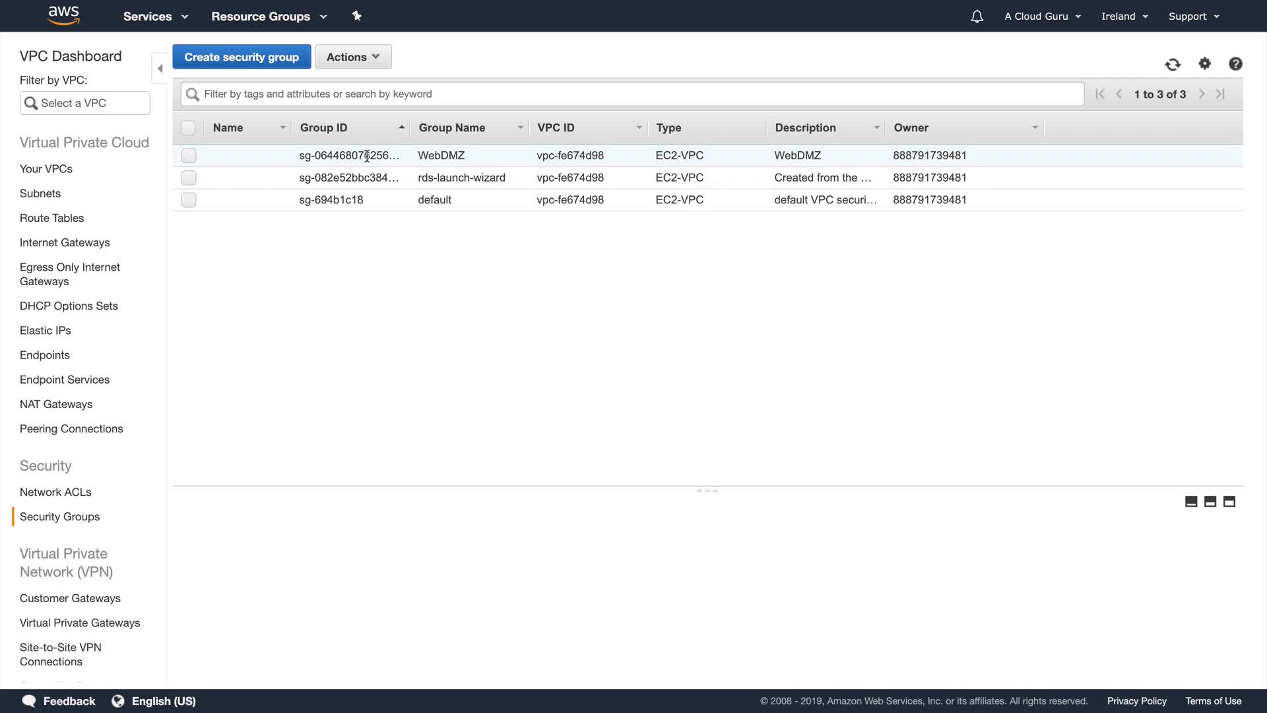Viewport: 1267px width, 713px height.
Task: Navigate to Route Tables
Action: click(51, 218)
